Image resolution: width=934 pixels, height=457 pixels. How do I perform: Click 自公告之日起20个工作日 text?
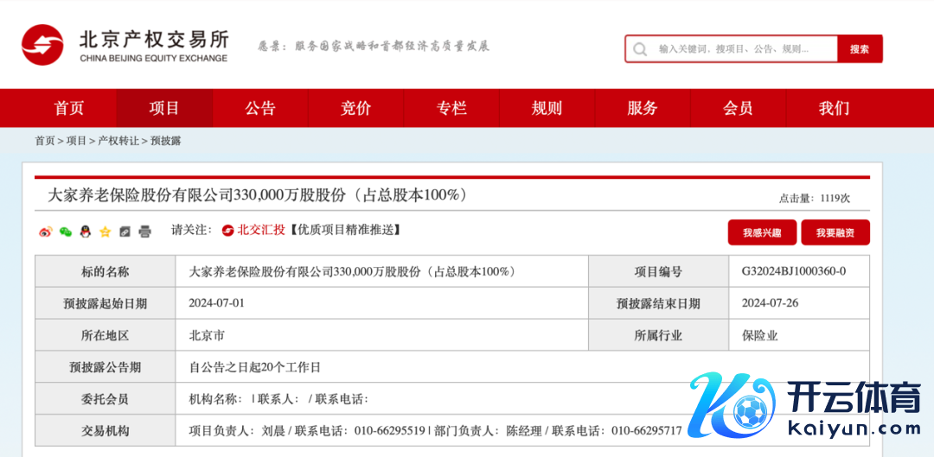click(255, 367)
